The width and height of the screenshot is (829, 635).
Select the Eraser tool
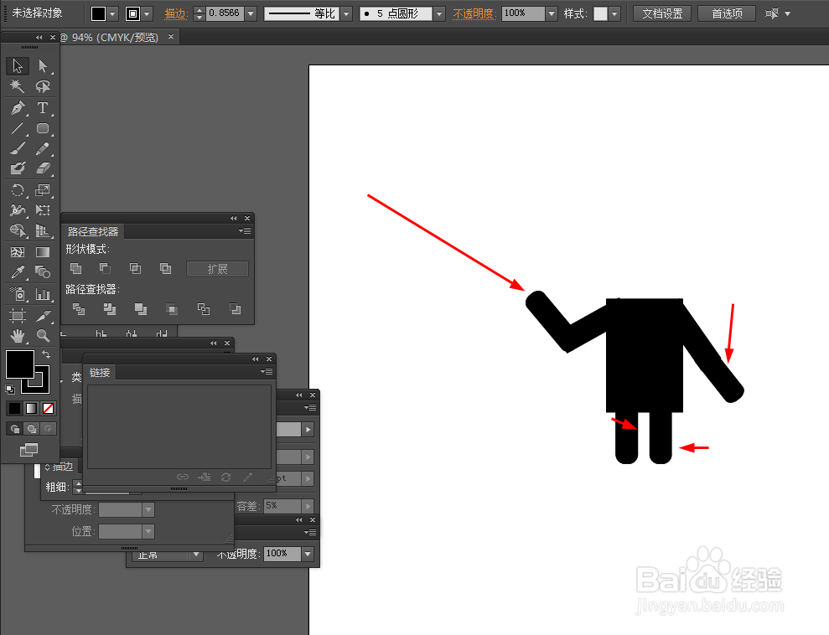click(43, 168)
